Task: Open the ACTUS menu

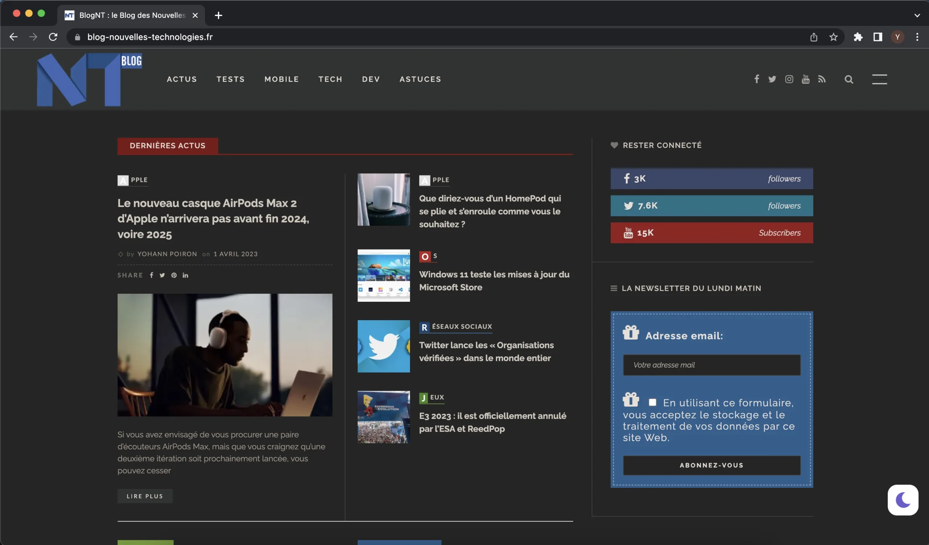Action: click(x=182, y=79)
